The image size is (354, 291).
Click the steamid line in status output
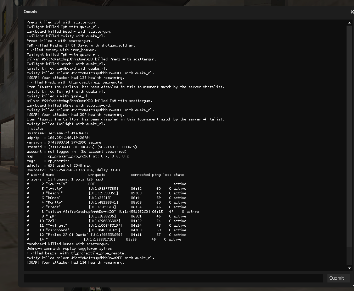point(82,147)
